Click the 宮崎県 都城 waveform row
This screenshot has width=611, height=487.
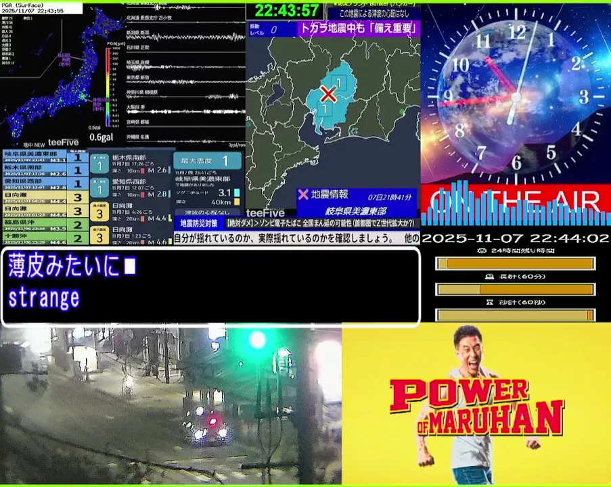[185, 124]
